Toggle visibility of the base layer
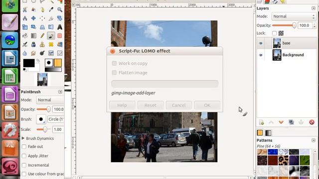 (x=261, y=43)
